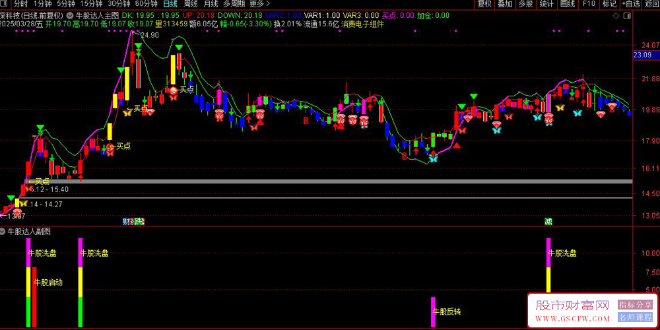Click the gray 15.12 - 15.40 price band

tap(330, 181)
